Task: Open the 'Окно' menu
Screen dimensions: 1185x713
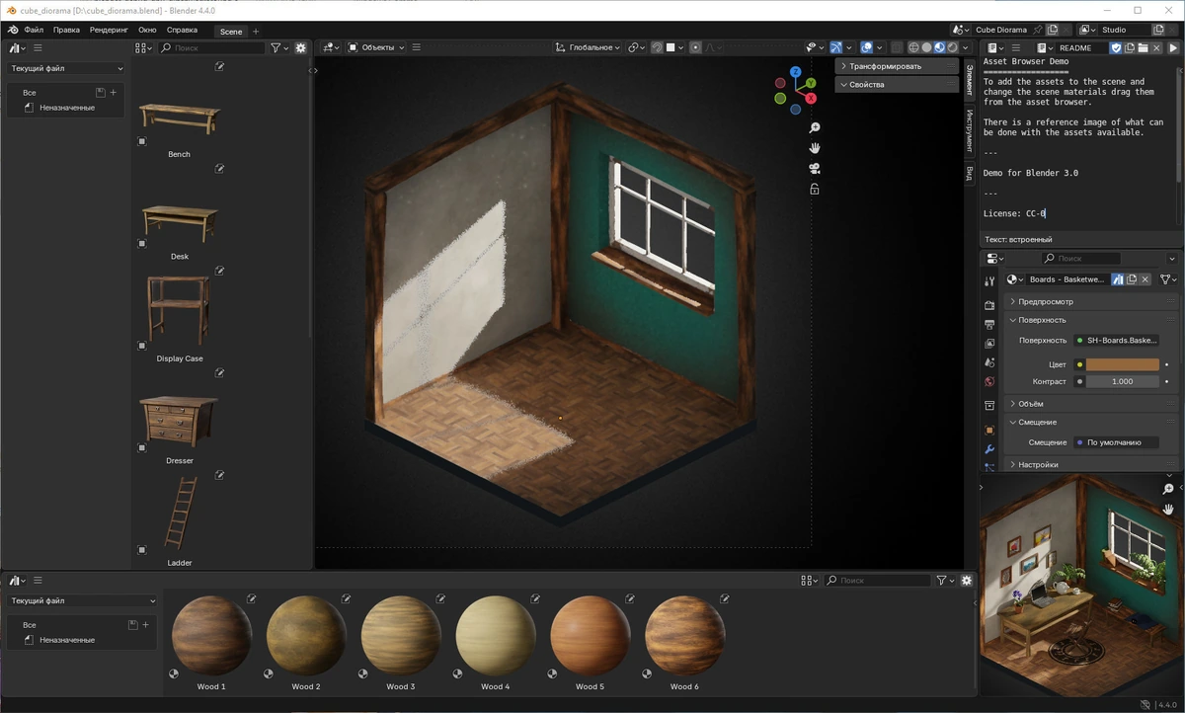Action: [x=147, y=30]
